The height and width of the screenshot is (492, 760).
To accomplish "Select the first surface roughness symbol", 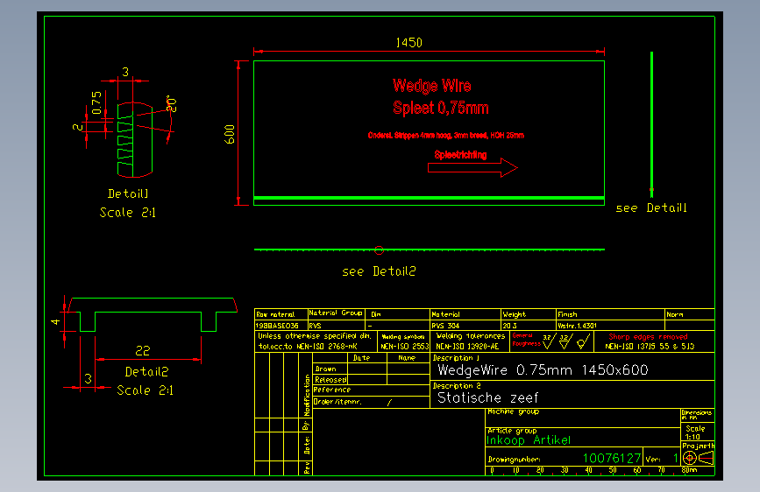I will pos(549,341).
